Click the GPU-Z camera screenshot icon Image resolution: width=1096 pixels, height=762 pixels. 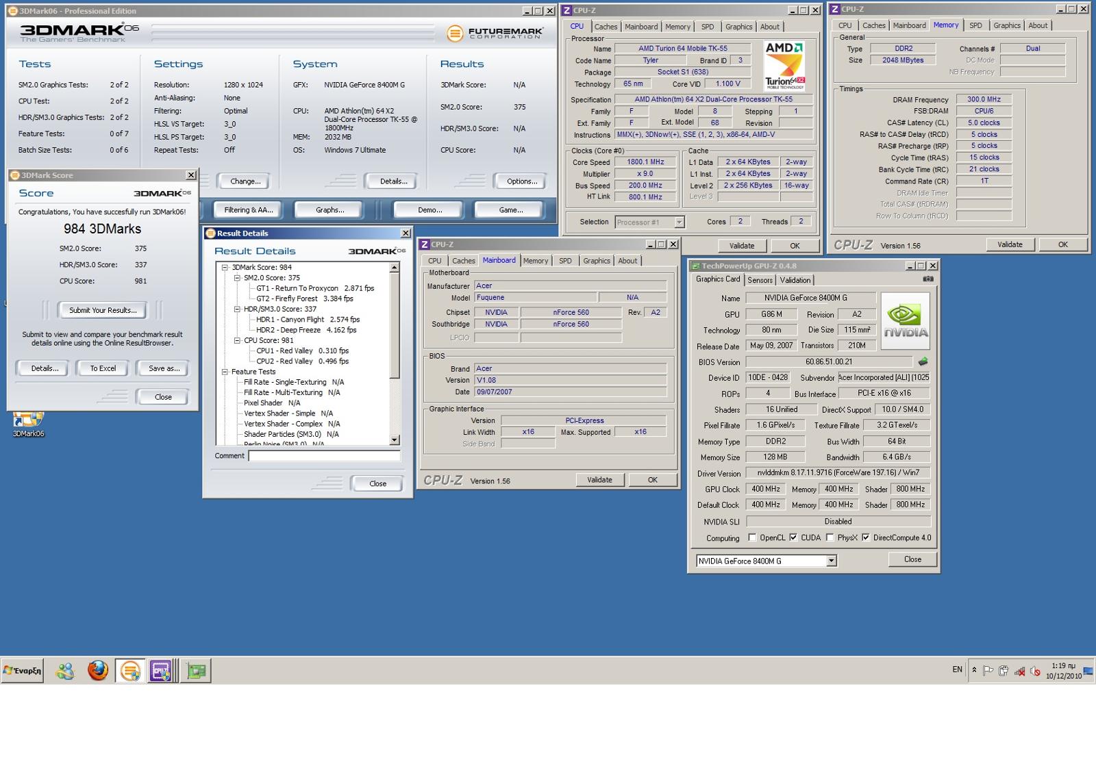click(928, 279)
